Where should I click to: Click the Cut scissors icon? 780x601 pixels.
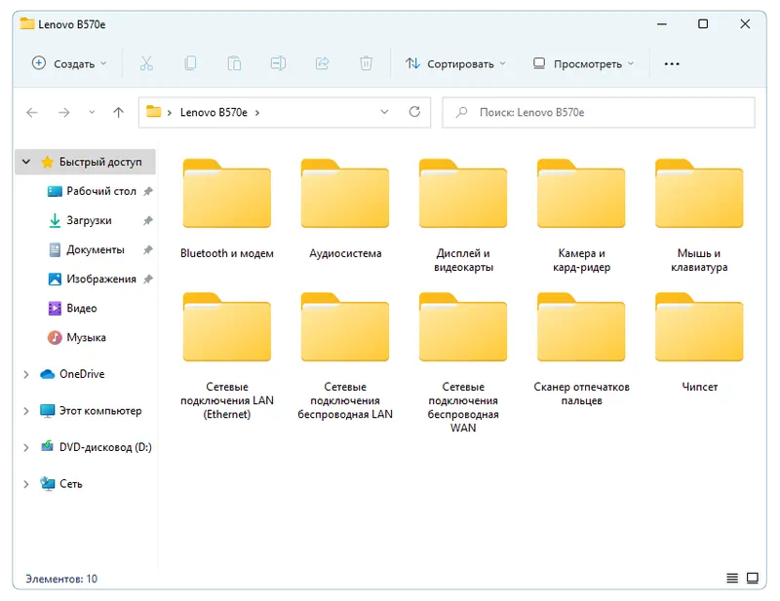[146, 63]
